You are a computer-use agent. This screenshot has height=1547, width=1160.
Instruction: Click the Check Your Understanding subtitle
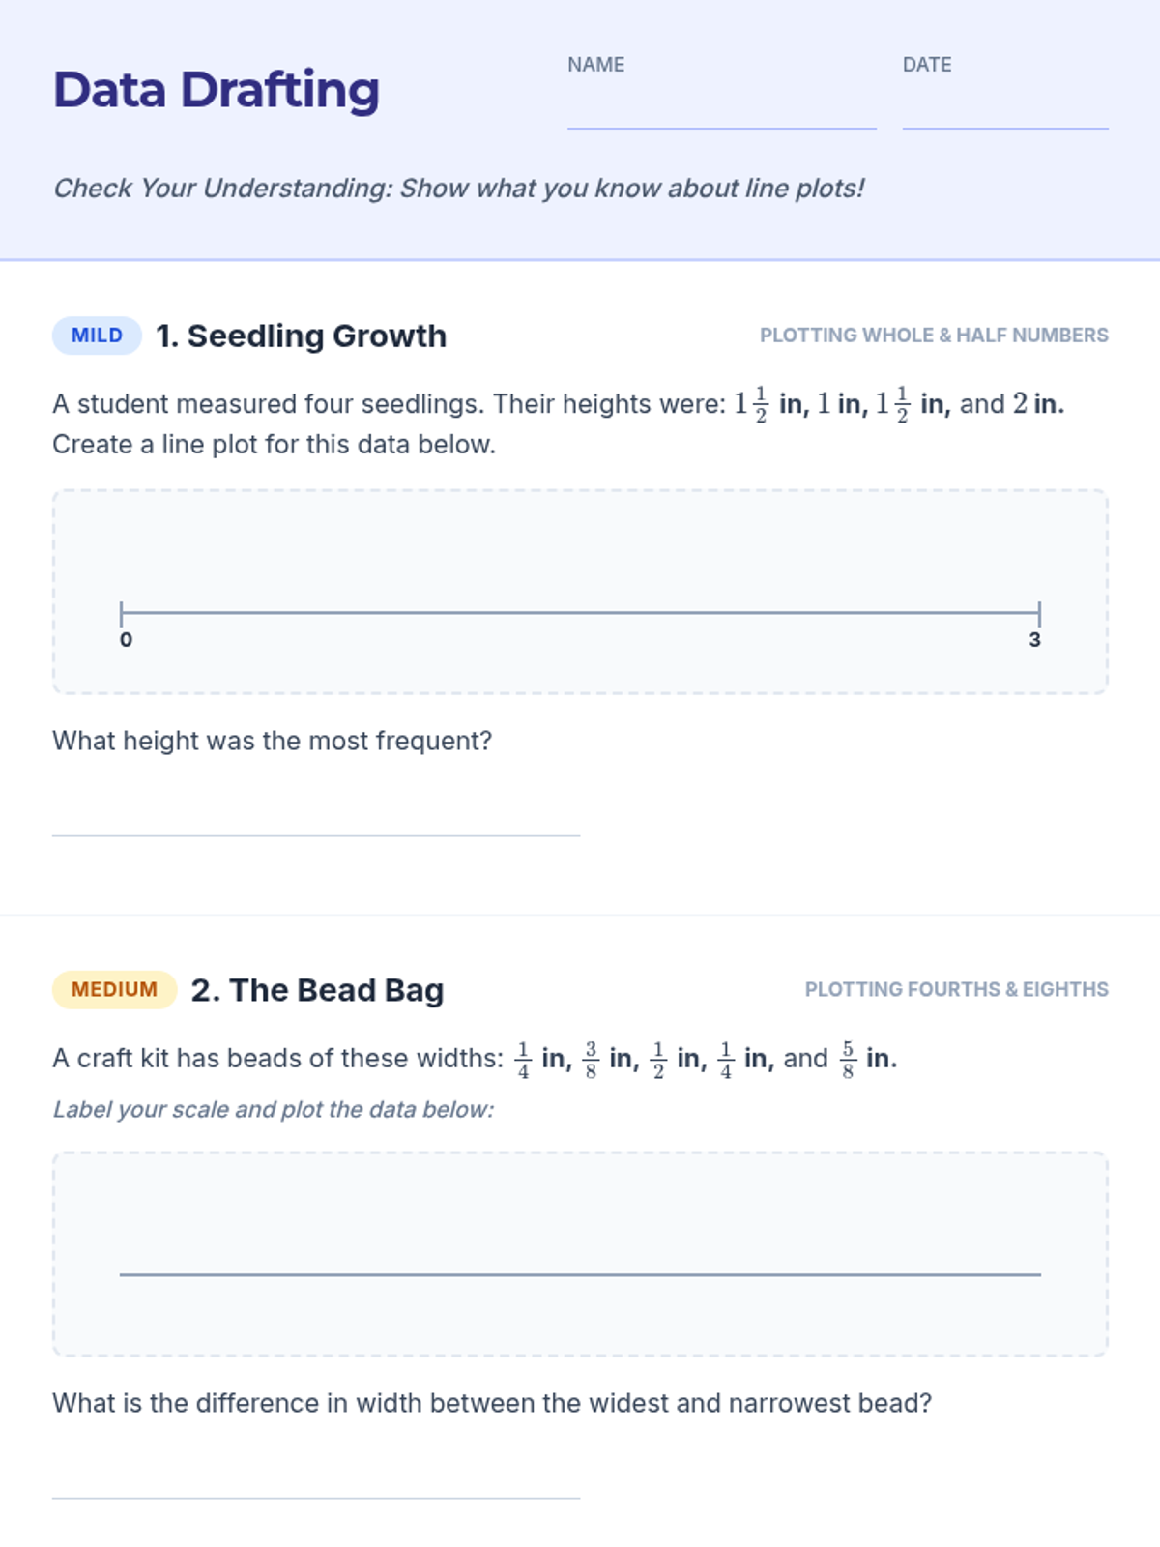458,189
